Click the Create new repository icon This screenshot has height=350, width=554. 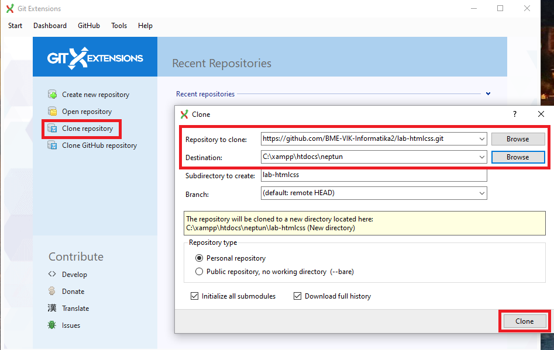pos(52,95)
